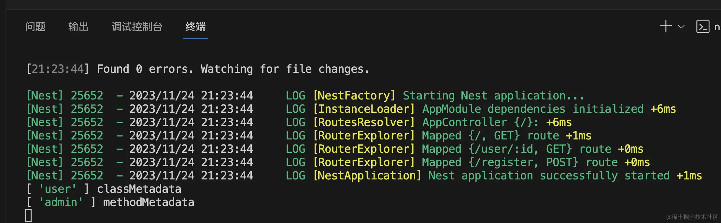Open the 问题 (Problems) tab
721x223 pixels.
(x=35, y=27)
